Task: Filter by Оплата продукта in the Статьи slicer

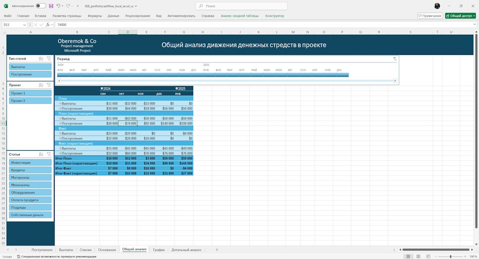Action: [30, 200]
